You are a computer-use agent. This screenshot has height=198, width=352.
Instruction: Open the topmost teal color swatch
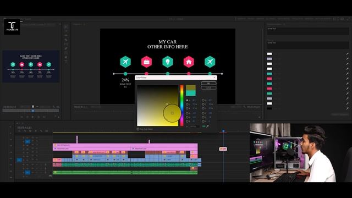point(269,74)
